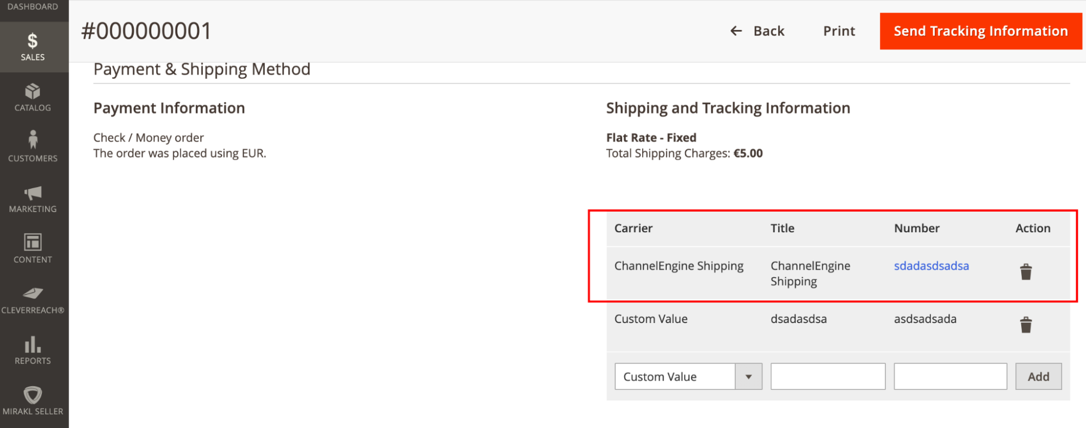Focus the tracking Number input field
1086x428 pixels.
[950, 376]
